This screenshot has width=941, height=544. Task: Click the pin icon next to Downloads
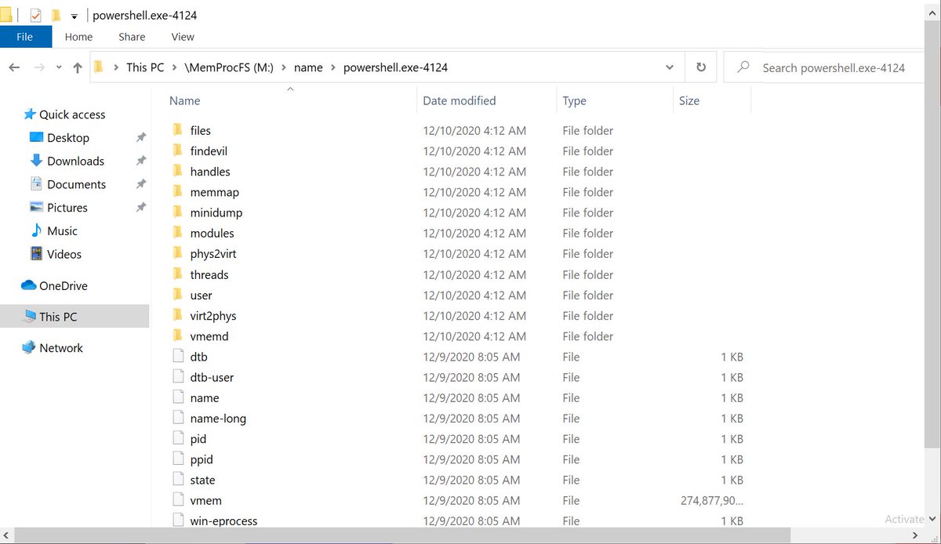click(141, 161)
